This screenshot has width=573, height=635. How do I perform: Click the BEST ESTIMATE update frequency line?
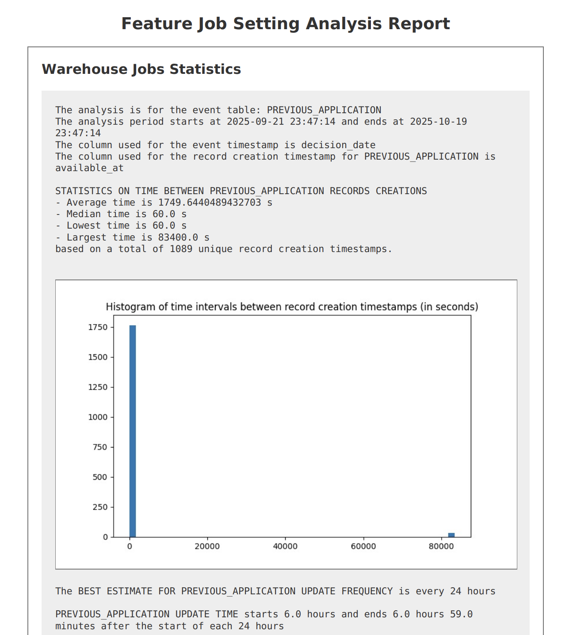275,591
